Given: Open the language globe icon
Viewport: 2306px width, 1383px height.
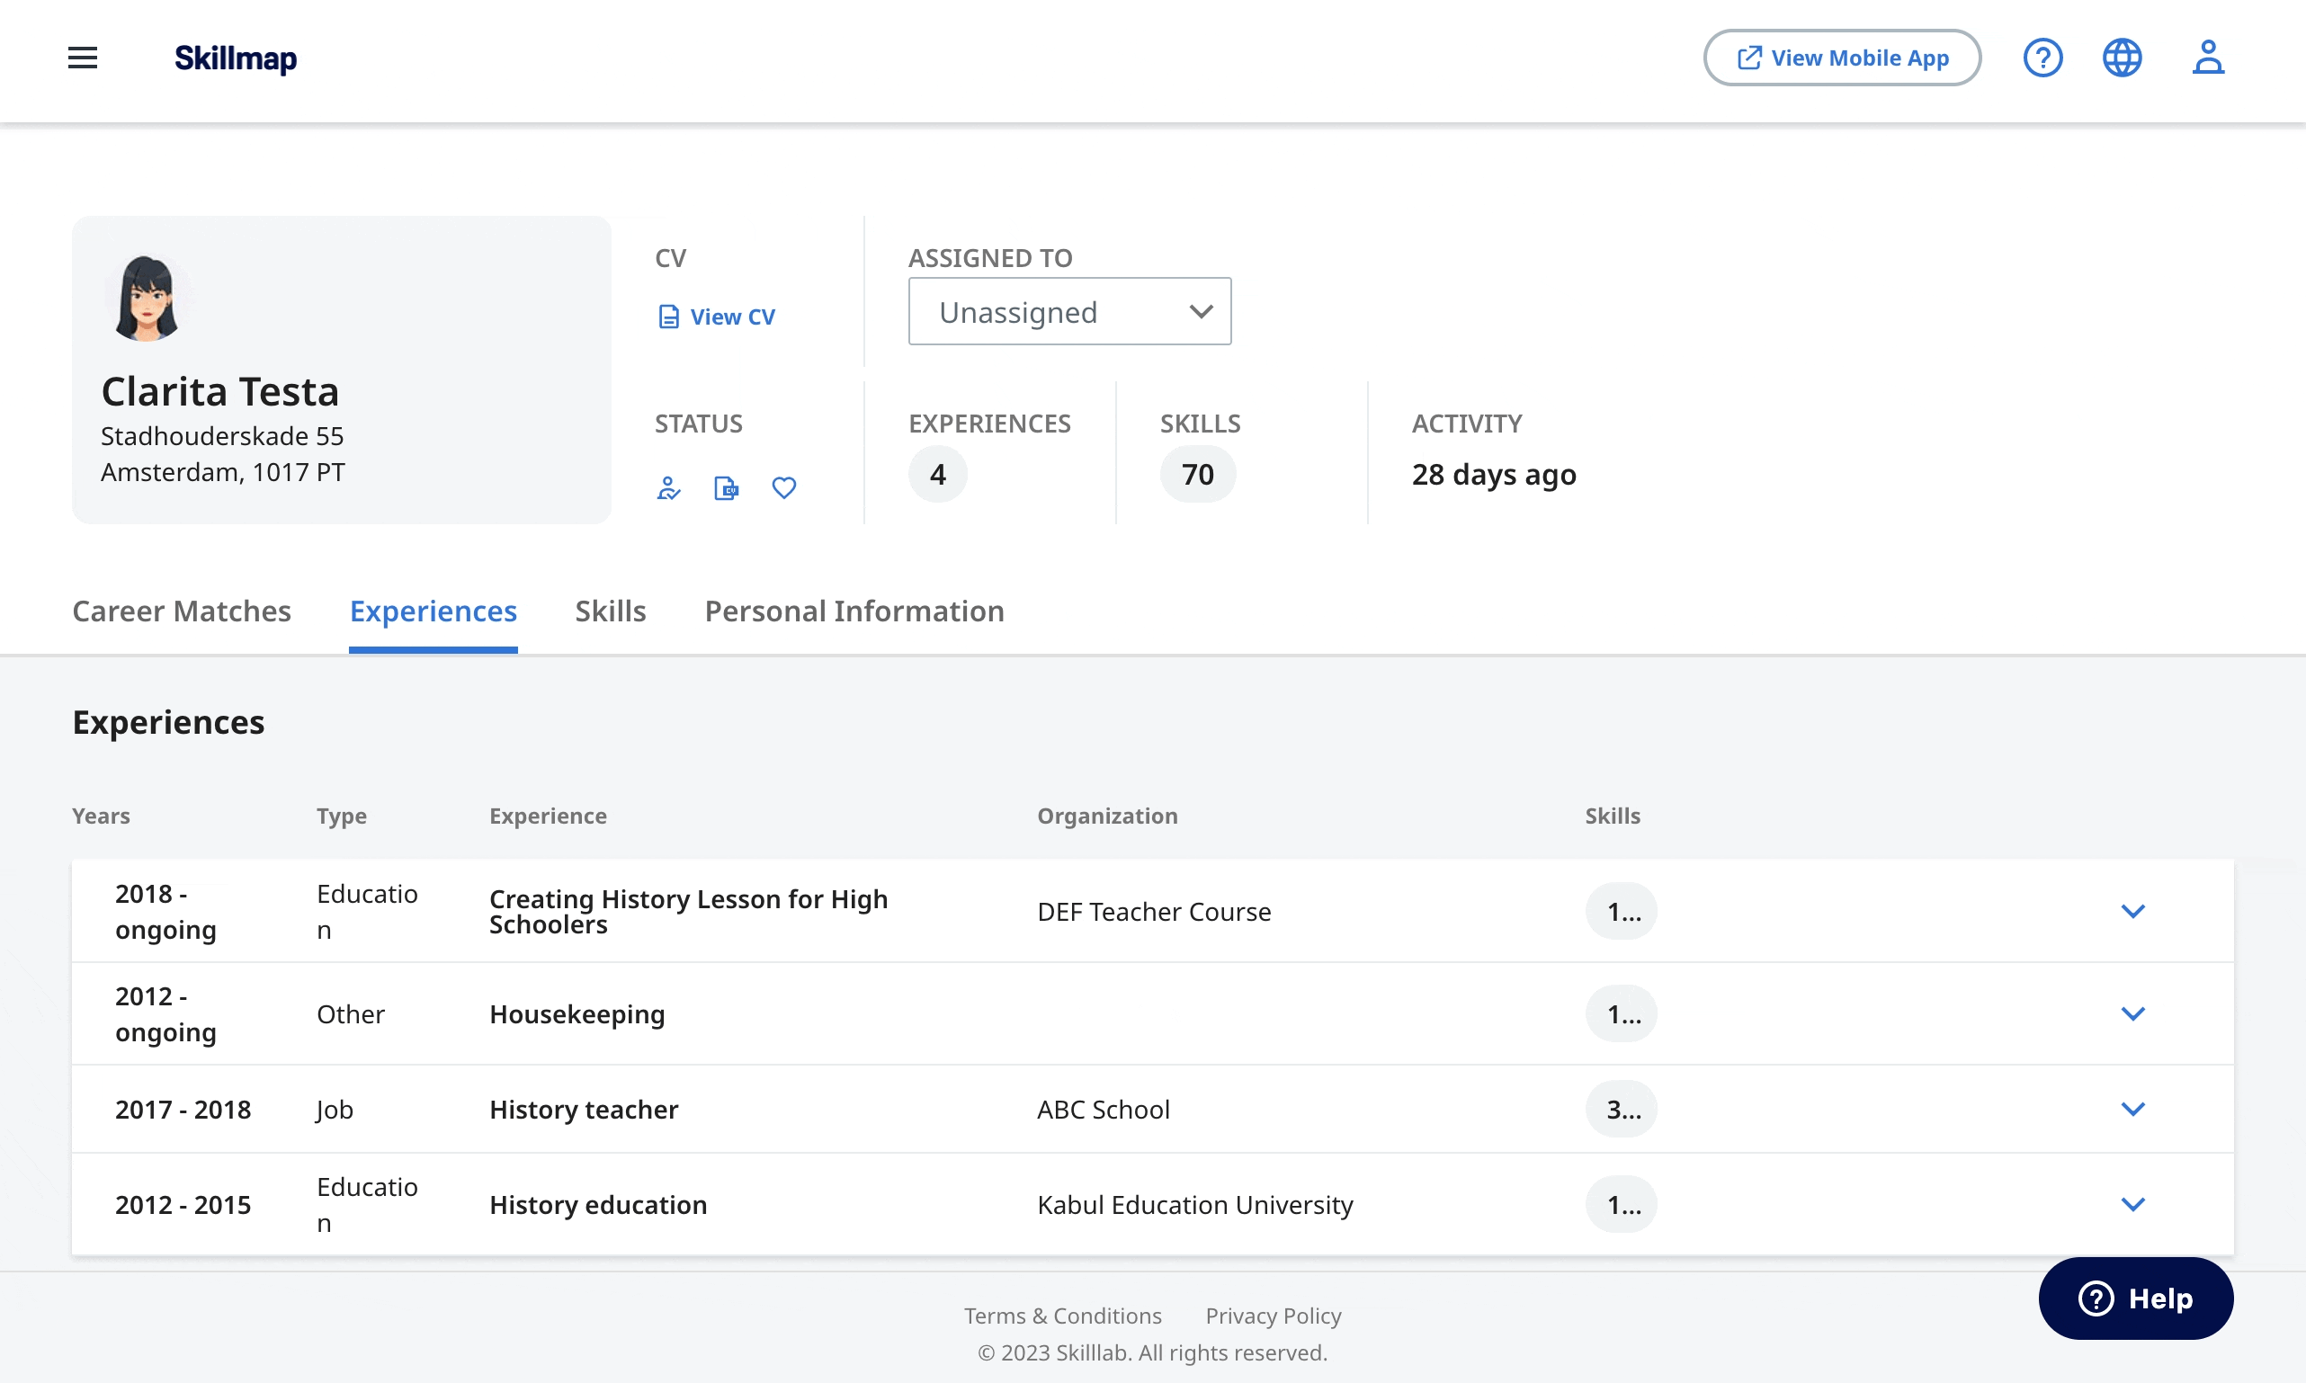Looking at the screenshot, I should coord(2123,58).
